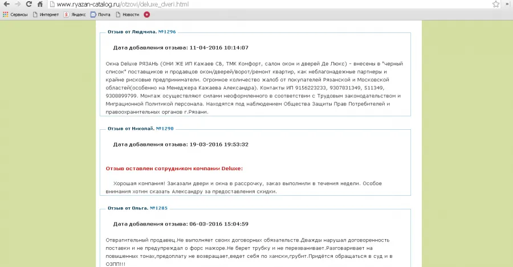The height and width of the screenshot is (267, 513).
Task: Click text 'Отвратительный продавец' in Ольга's review
Action: (x=141, y=240)
